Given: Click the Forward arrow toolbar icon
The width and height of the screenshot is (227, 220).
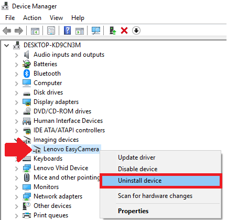Looking at the screenshot, I should (19, 31).
